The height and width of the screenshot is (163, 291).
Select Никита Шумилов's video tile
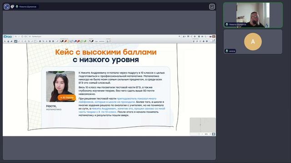[x=253, y=15]
